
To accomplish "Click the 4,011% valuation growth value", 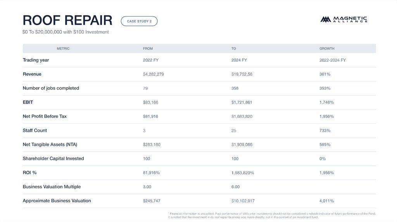I will pyautogui.click(x=326, y=201).
